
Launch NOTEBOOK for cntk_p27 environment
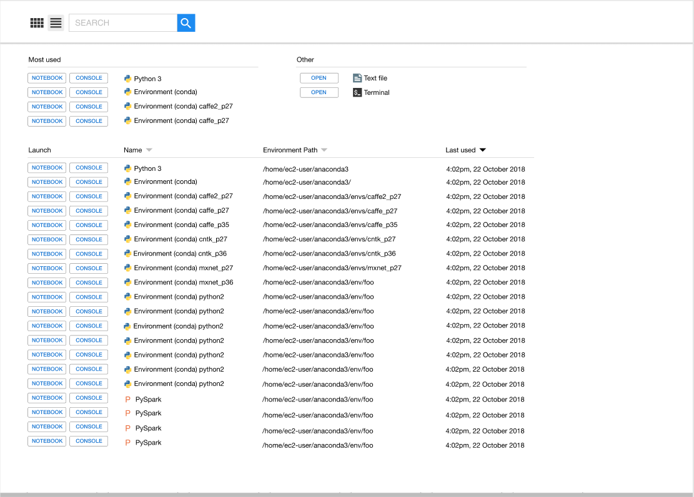[x=47, y=240]
